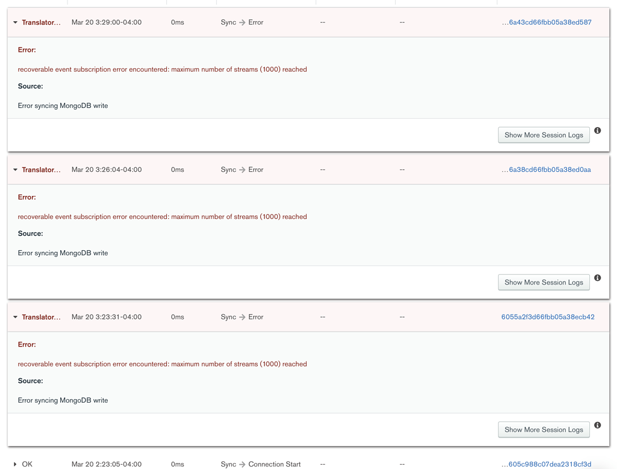Click the error message in 3:23:31 entry

(x=162, y=364)
